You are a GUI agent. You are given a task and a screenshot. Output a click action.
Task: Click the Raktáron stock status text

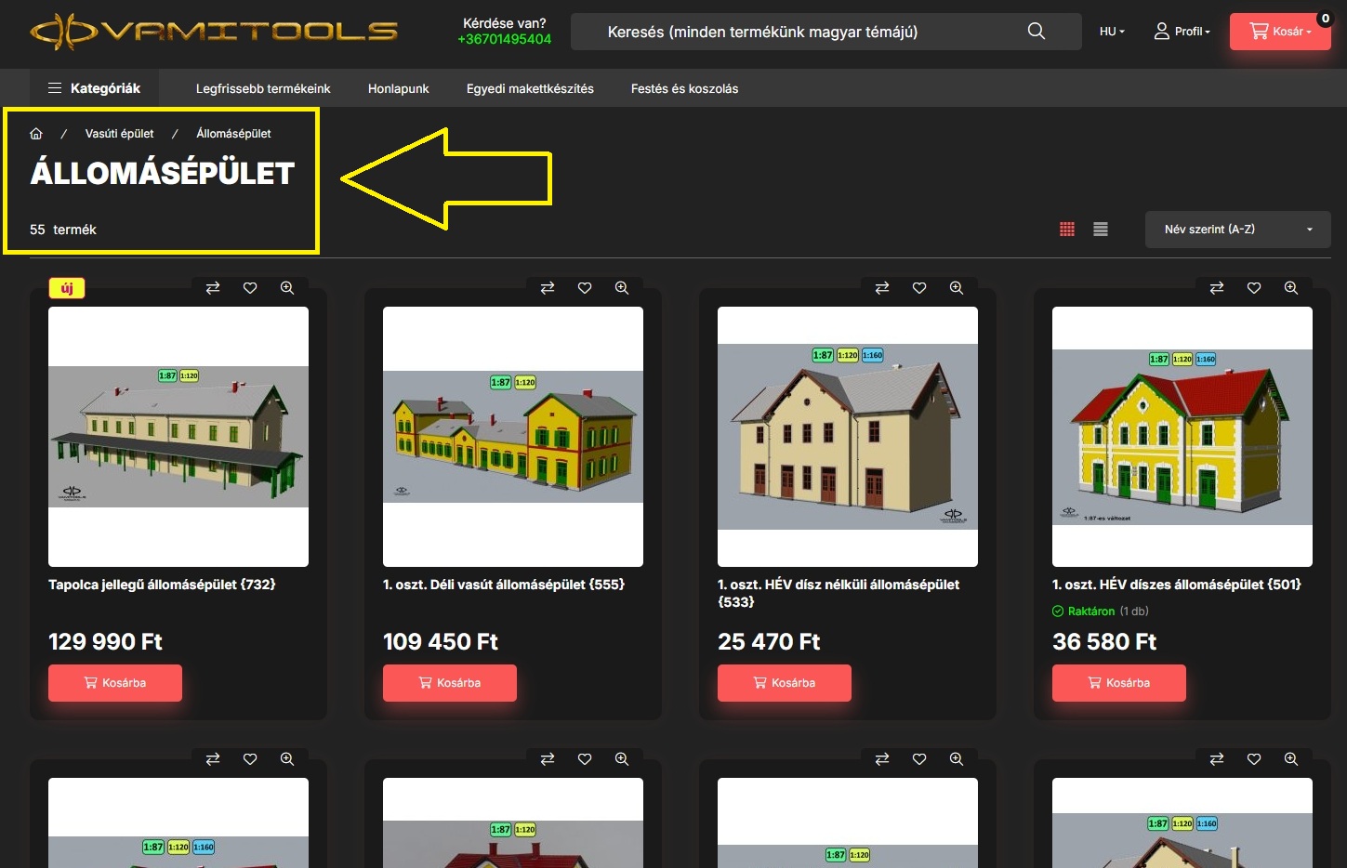pos(1091,612)
